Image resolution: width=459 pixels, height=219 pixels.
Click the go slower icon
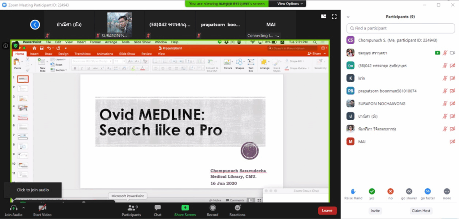click(409, 191)
